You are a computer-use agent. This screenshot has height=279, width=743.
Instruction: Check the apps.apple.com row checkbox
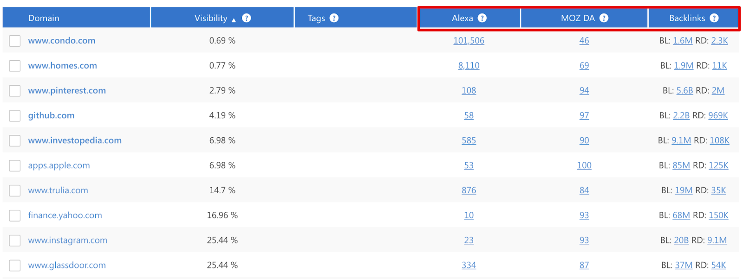15,165
